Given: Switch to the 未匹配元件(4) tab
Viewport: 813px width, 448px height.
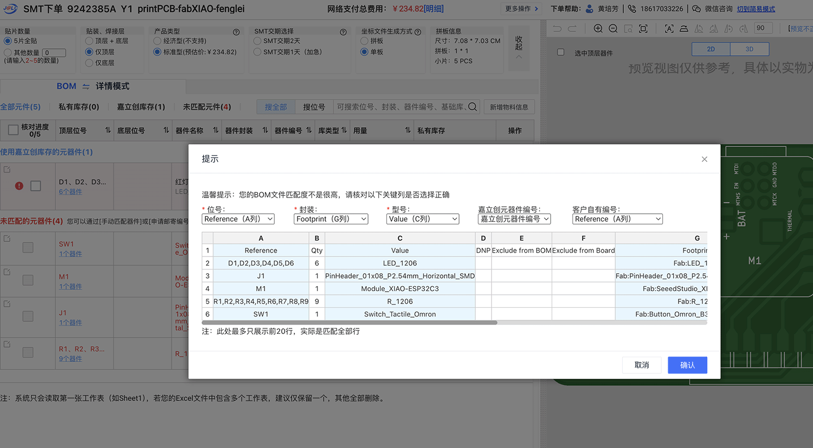Looking at the screenshot, I should pyautogui.click(x=207, y=107).
